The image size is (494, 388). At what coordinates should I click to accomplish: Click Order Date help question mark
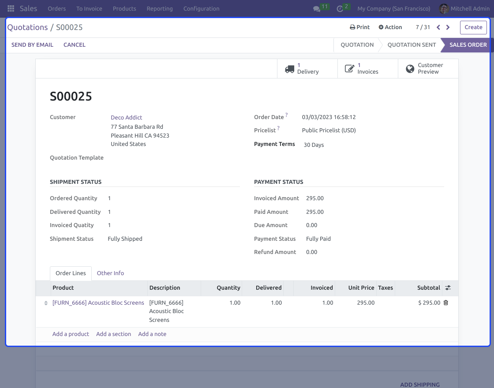(286, 115)
